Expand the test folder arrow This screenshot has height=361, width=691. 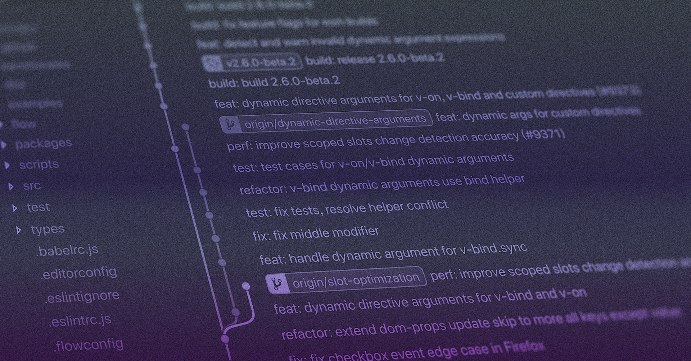pos(15,208)
